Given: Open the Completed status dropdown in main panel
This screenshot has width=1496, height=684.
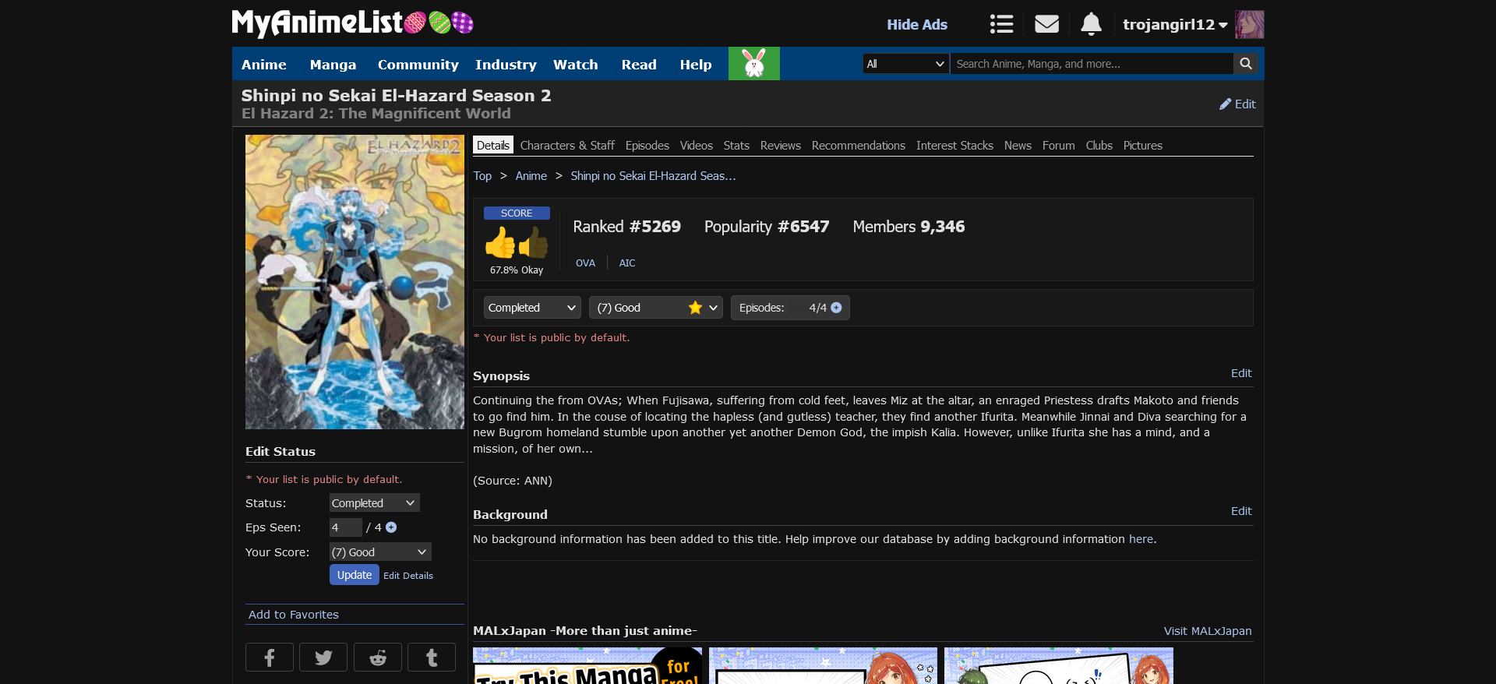Looking at the screenshot, I should click(x=532, y=308).
